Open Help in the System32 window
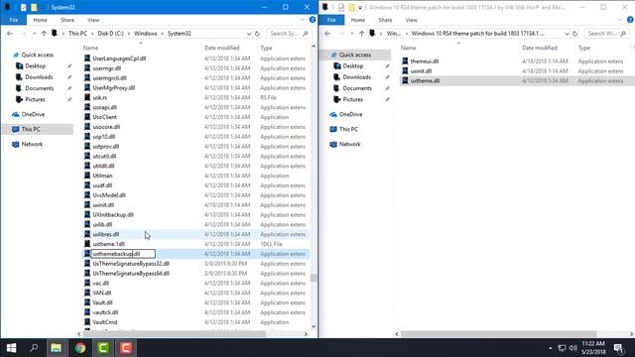The height and width of the screenshot is (357, 635). (313, 20)
